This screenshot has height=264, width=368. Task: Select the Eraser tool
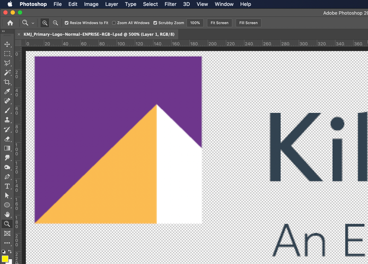coord(7,139)
